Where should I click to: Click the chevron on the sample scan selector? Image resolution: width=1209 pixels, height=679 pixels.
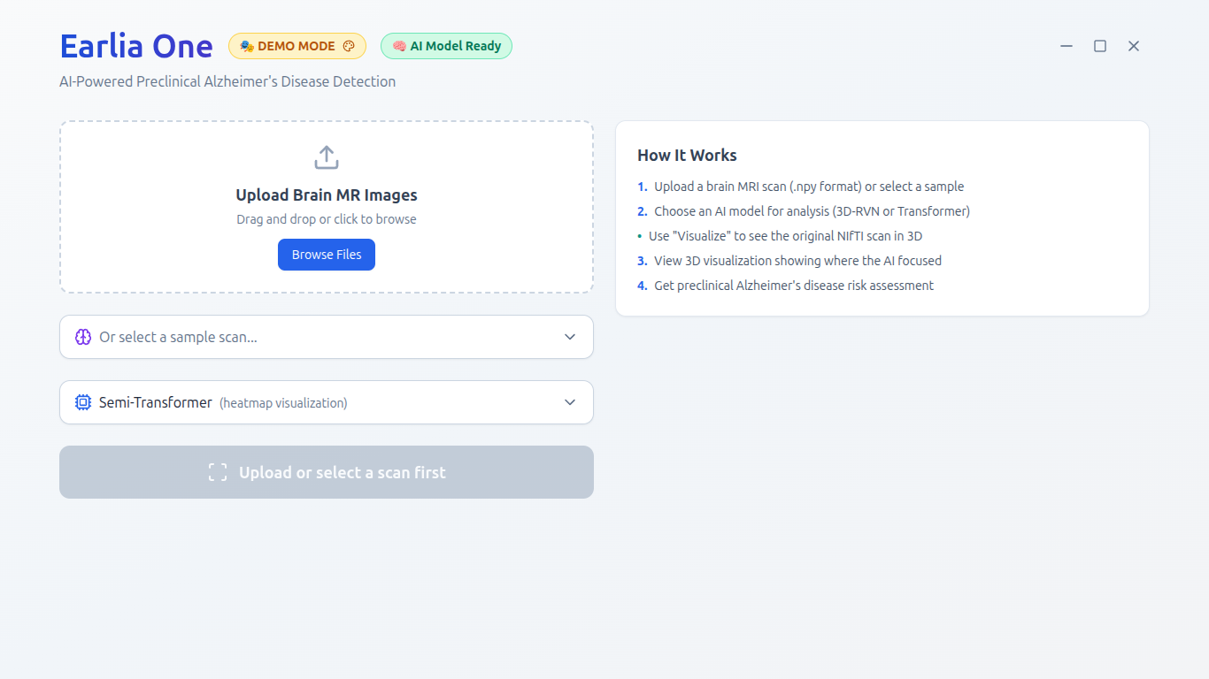[x=570, y=337]
